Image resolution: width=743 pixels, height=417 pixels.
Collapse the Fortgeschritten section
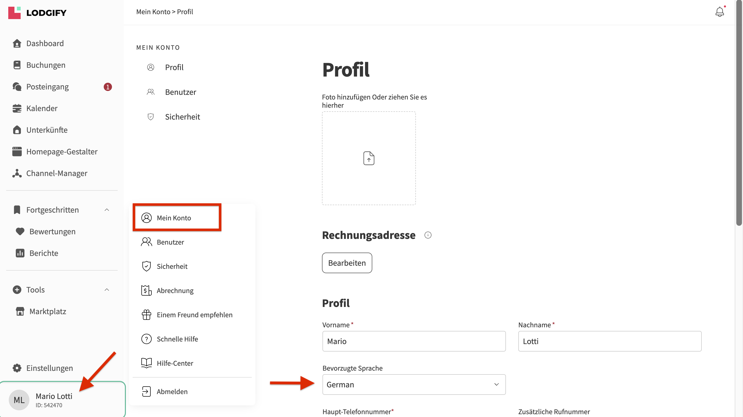coord(107,210)
